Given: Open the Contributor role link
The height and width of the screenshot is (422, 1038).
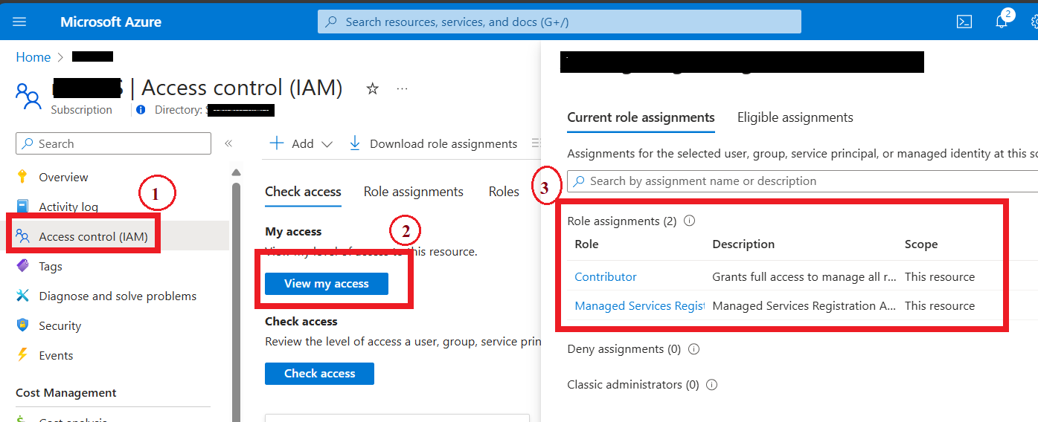Looking at the screenshot, I should pyautogui.click(x=606, y=276).
